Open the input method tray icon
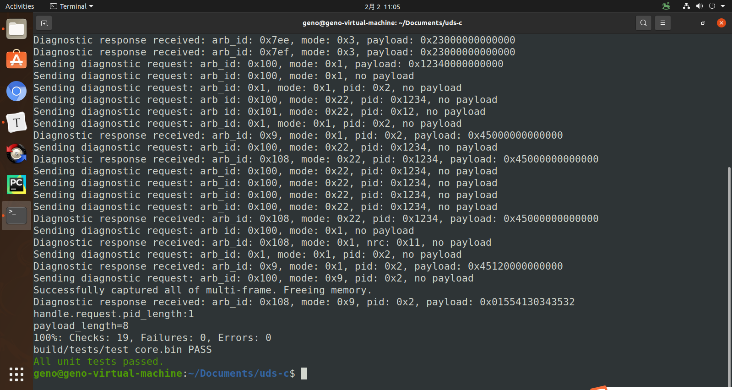Screen dimensions: 732x390 [666, 6]
